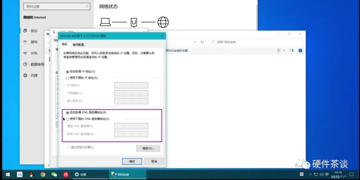
Task: Click the 搜索"网络连接" search box
Action: 256,42
